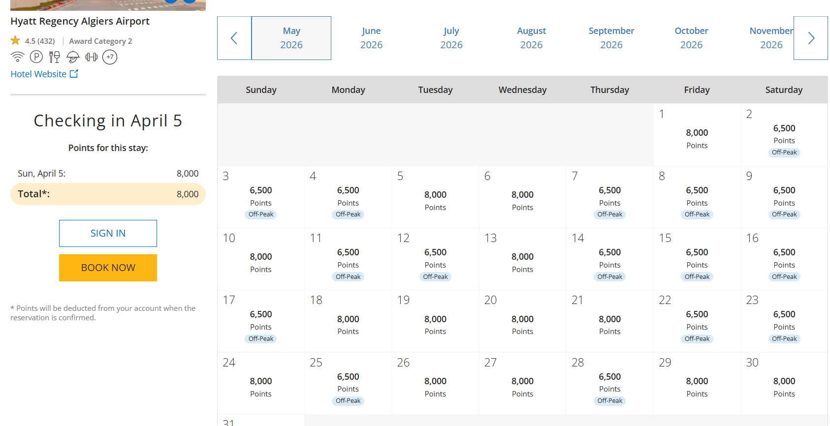Click the fitness center dumbbell icon

91,57
